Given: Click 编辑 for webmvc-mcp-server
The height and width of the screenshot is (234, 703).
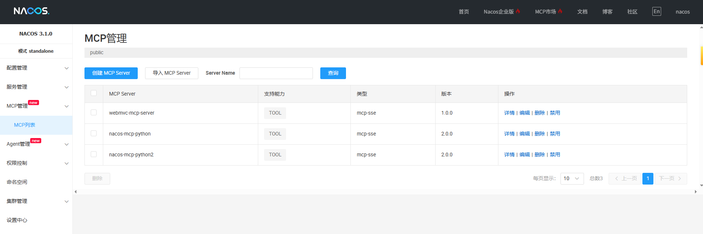Looking at the screenshot, I should tap(524, 113).
